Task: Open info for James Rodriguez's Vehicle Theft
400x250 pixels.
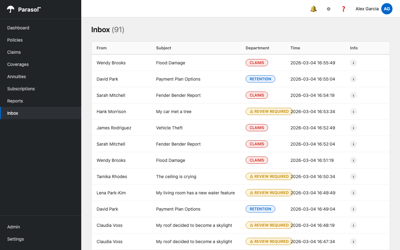Action: pyautogui.click(x=353, y=128)
